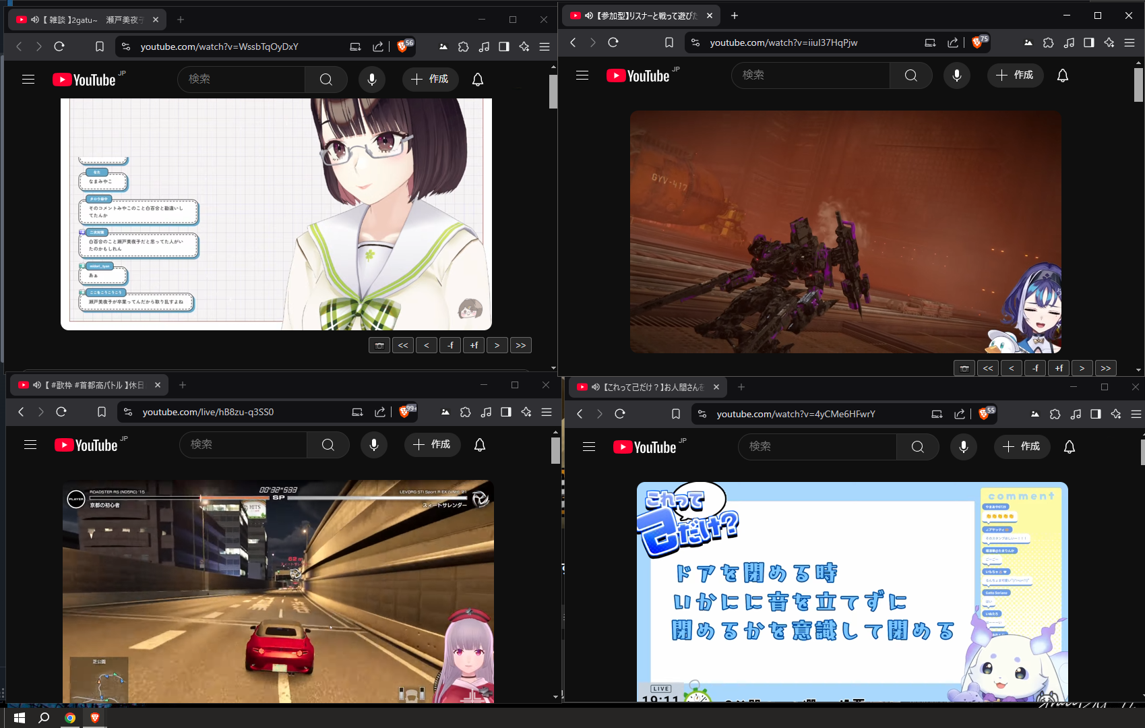Click the voice search microphone beside the racing stream's search box
Viewport: 1145px width, 728px height.
click(373, 445)
